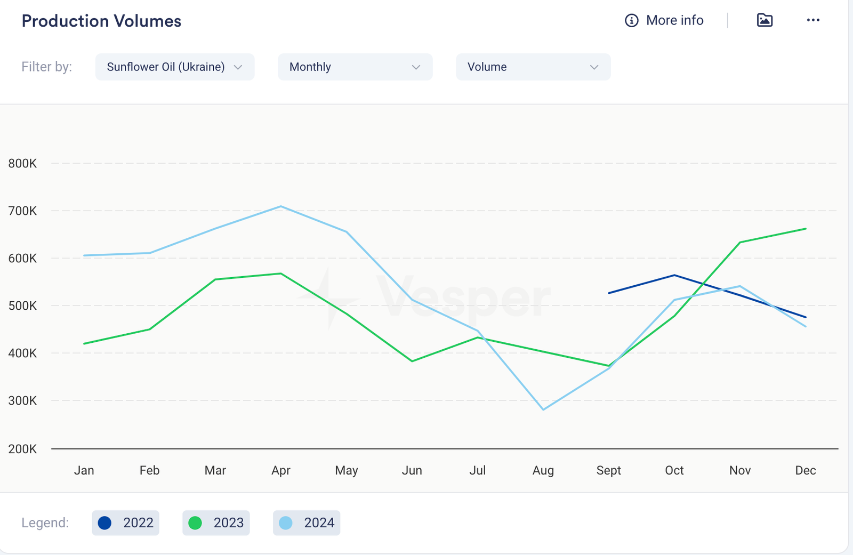853x555 pixels.
Task: Click the Production Volumes title
Action: click(101, 21)
